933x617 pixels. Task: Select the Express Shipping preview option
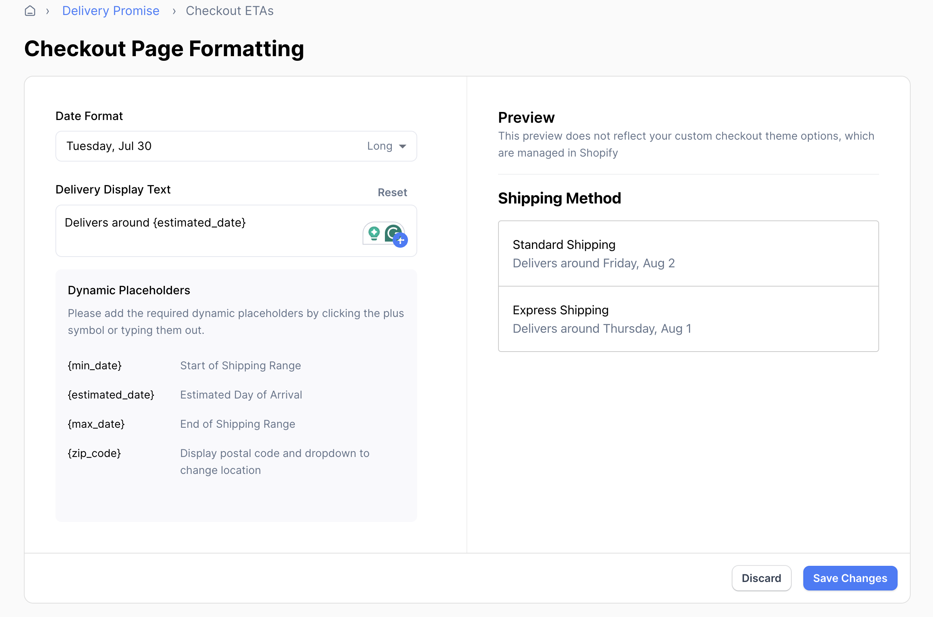pyautogui.click(x=688, y=319)
